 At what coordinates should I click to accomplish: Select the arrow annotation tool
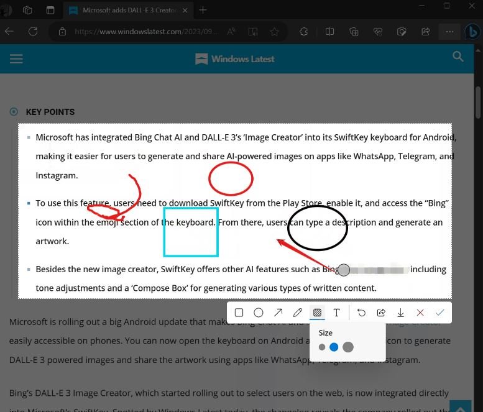(x=278, y=313)
